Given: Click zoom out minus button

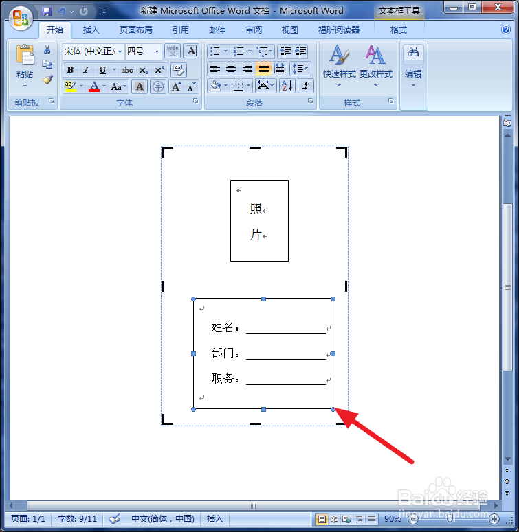Looking at the screenshot, I should click(x=412, y=519).
